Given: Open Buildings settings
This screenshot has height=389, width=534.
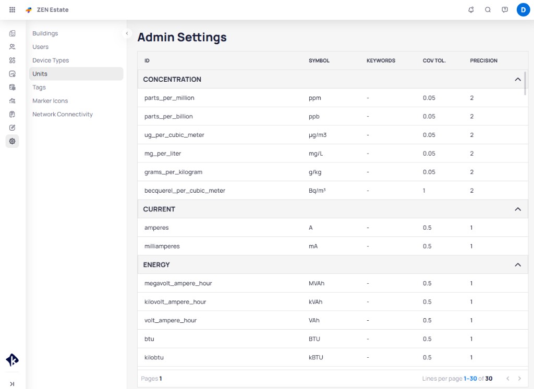Looking at the screenshot, I should point(45,33).
